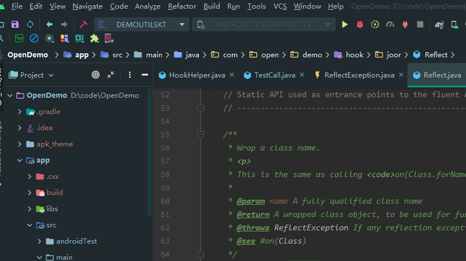
Task: Click the green puzzle piece plugin icon
Action: click(x=94, y=38)
